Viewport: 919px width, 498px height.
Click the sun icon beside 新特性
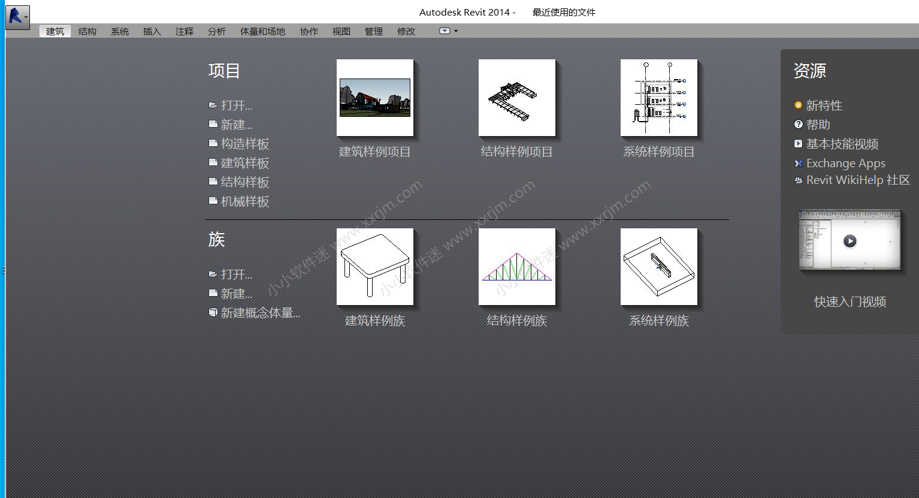tap(798, 105)
